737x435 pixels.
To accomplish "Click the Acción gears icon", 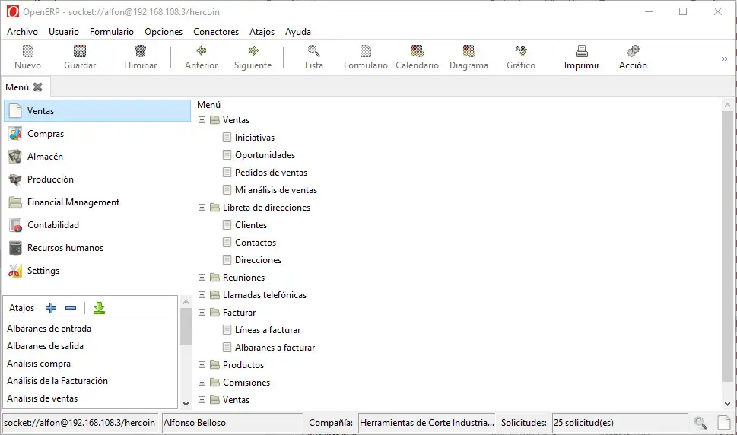I will click(x=633, y=51).
